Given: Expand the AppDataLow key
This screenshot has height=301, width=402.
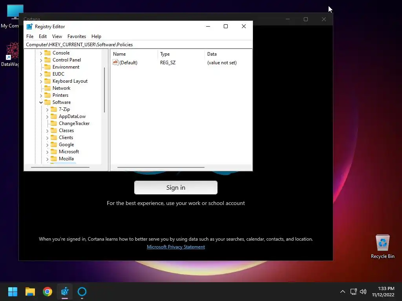Looking at the screenshot, I should (47, 117).
